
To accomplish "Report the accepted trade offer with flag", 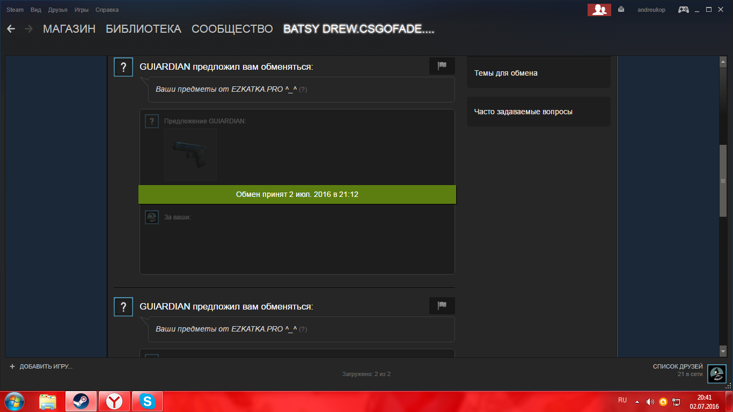I will tap(442, 66).
